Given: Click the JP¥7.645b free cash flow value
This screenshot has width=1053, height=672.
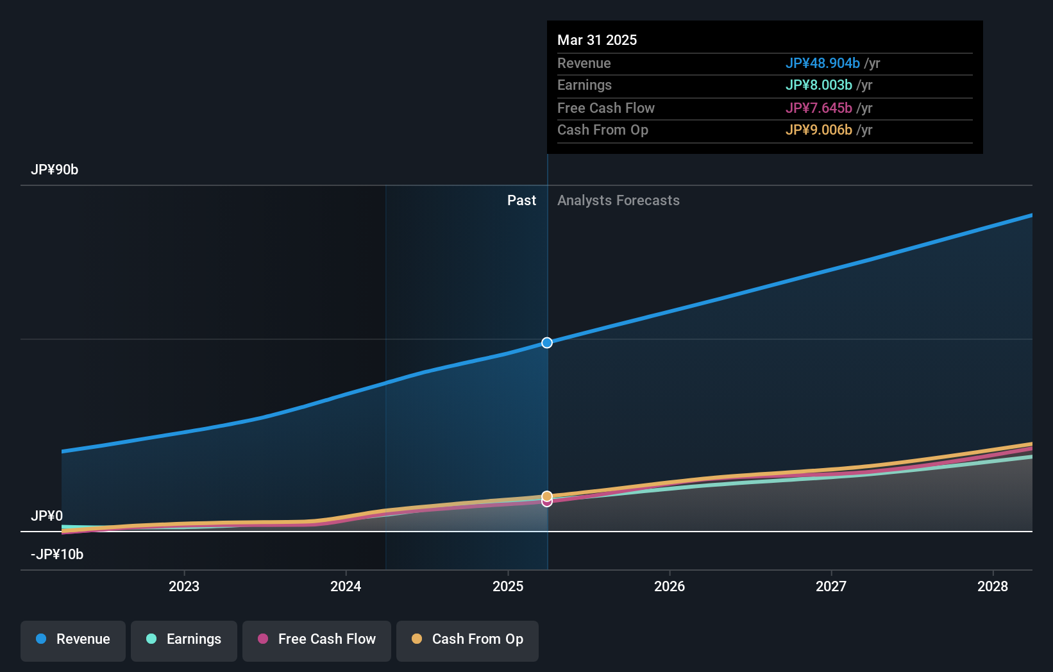Looking at the screenshot, I should tap(819, 108).
